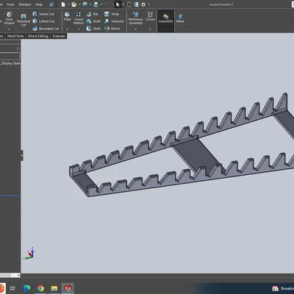Click the Draft feature tool
The width and height of the screenshot is (294, 294).
93,21
